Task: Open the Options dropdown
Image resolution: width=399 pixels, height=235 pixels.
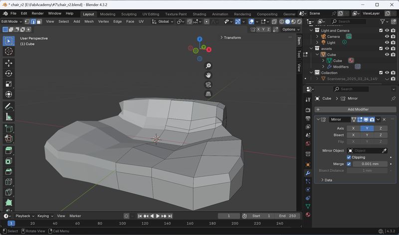Action: pyautogui.click(x=291, y=29)
